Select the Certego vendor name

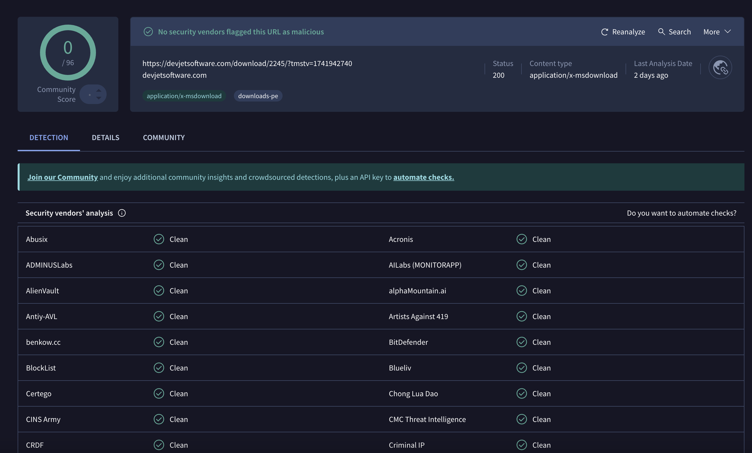click(39, 394)
